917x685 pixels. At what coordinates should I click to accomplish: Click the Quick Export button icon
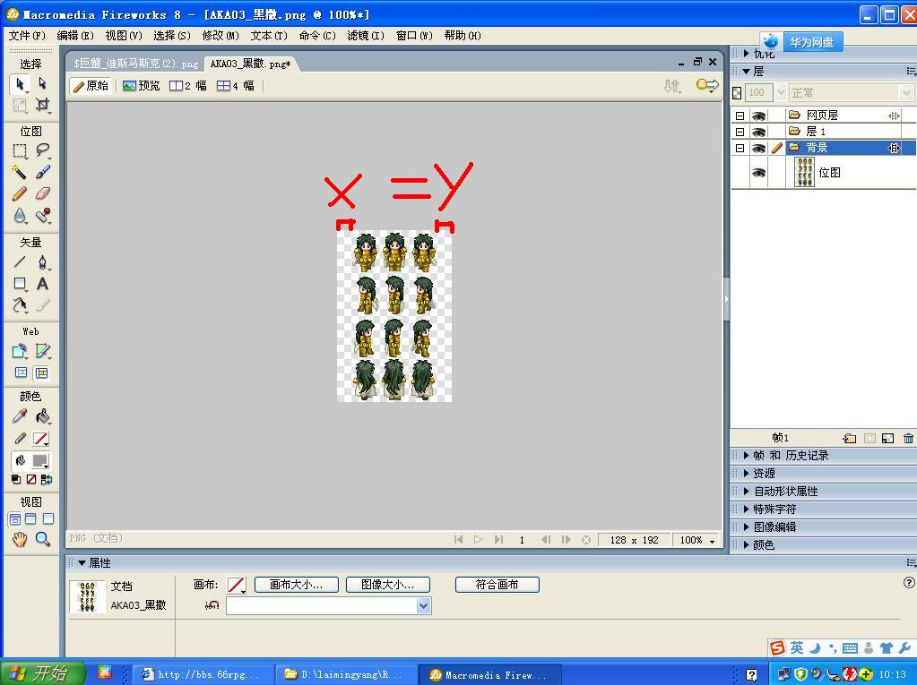(x=706, y=86)
